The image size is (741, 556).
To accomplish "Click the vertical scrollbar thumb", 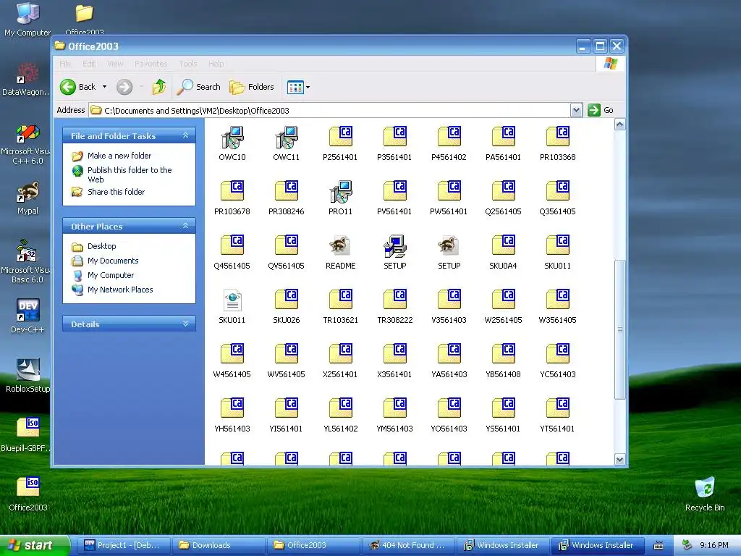I will pos(619,329).
